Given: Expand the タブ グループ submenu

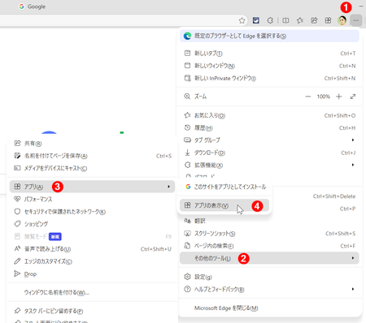Looking at the screenshot, I should pyautogui.click(x=269, y=140).
